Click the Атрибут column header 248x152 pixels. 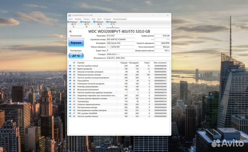coord(81,63)
